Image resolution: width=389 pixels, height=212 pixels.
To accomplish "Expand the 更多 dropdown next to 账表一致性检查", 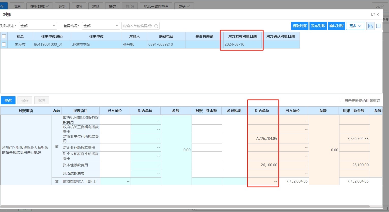I will 184,6.
